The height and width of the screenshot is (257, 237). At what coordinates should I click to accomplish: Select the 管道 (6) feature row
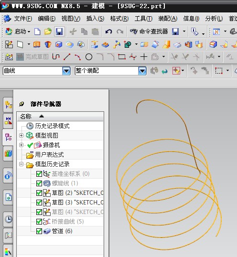coord(60,231)
